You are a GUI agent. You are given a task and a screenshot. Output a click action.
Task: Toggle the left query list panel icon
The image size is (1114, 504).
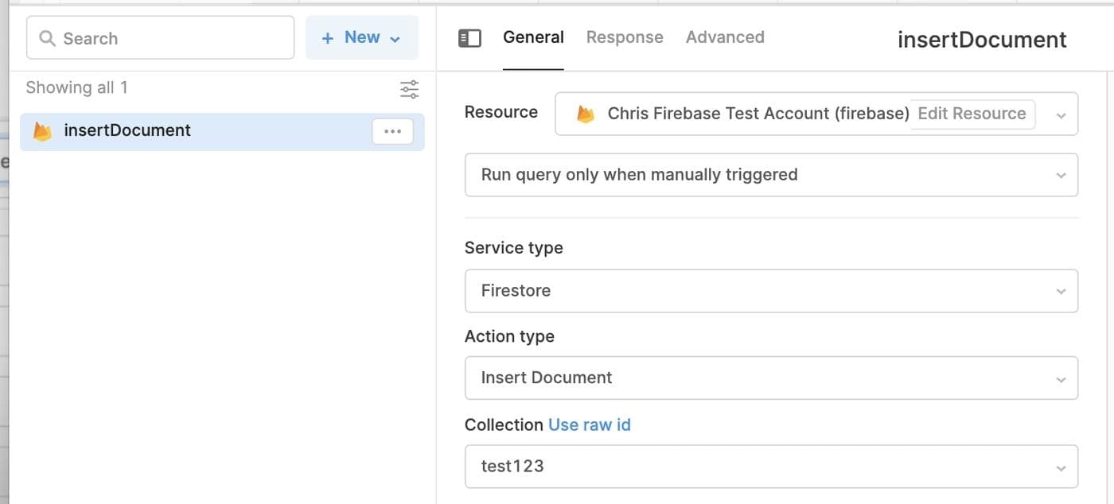(469, 38)
